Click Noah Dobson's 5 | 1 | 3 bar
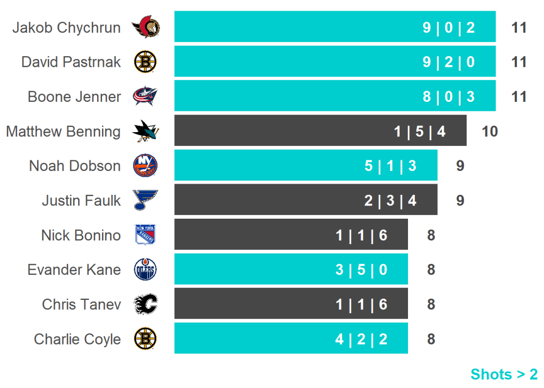 click(x=305, y=165)
